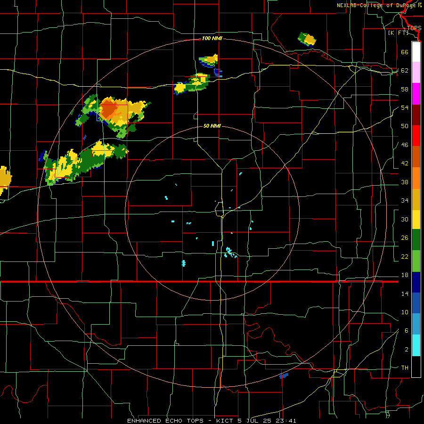The height and width of the screenshot is (424, 424).
Task: Click the black TH legend band
Action: [x=416, y=367]
